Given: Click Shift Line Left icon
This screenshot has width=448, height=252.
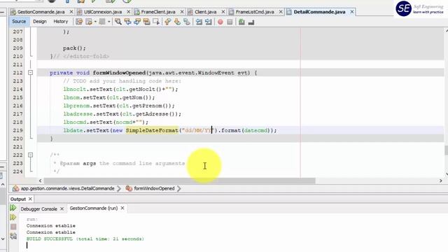Looking at the screenshot, I should click(x=199, y=22).
